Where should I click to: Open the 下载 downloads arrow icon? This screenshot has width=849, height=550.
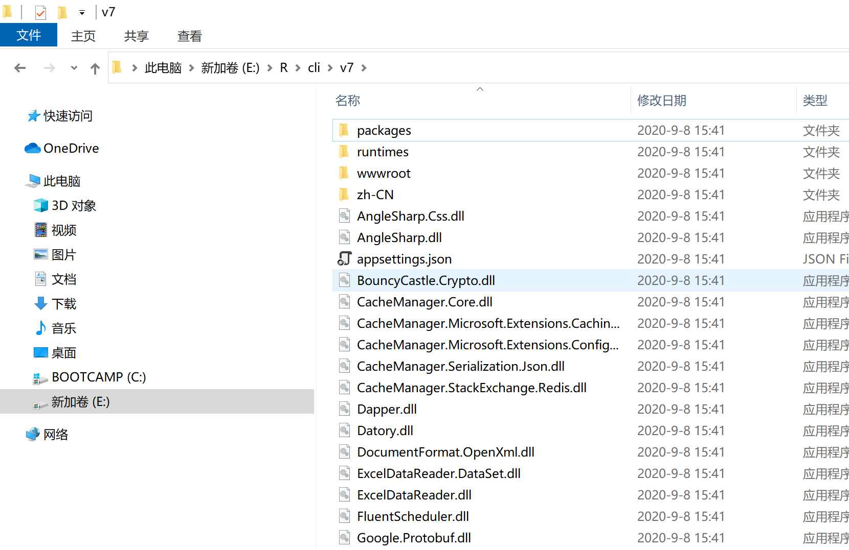click(40, 304)
